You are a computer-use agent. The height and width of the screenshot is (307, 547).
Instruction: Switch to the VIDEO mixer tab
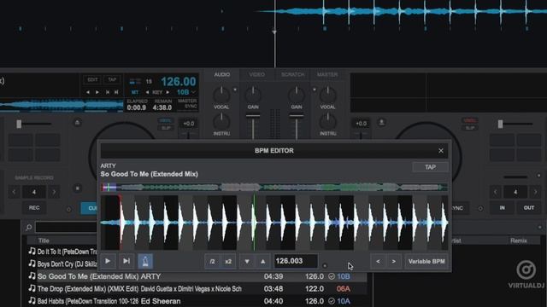256,74
